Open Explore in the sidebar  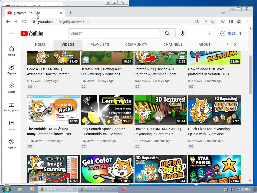(x=12, y=70)
